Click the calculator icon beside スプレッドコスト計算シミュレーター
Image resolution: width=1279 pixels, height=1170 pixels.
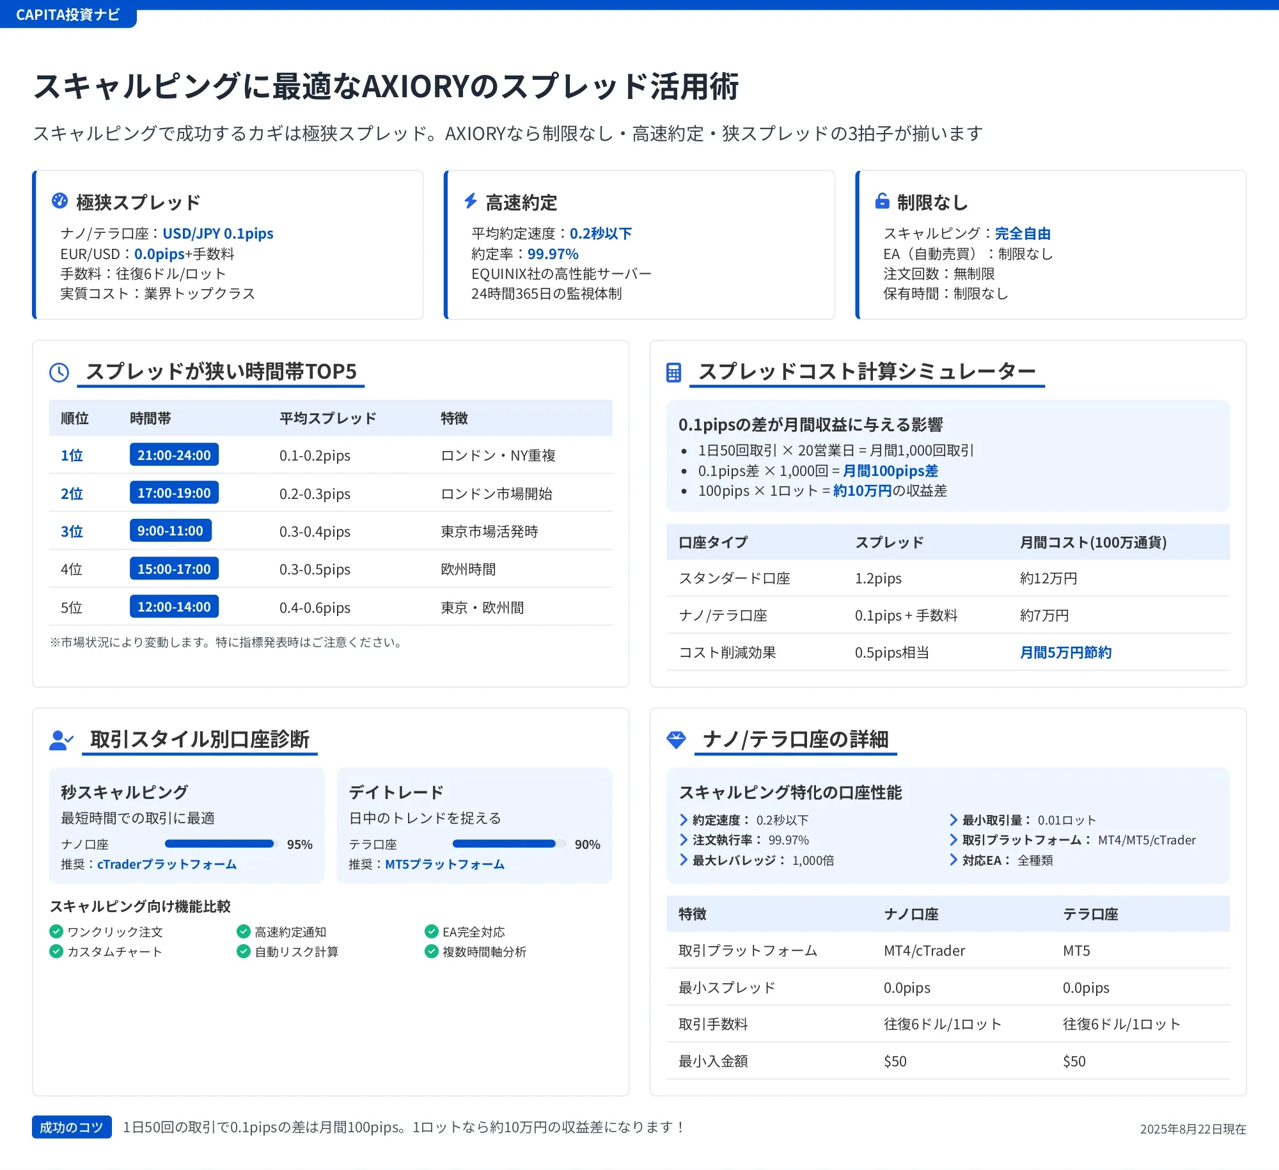click(673, 372)
